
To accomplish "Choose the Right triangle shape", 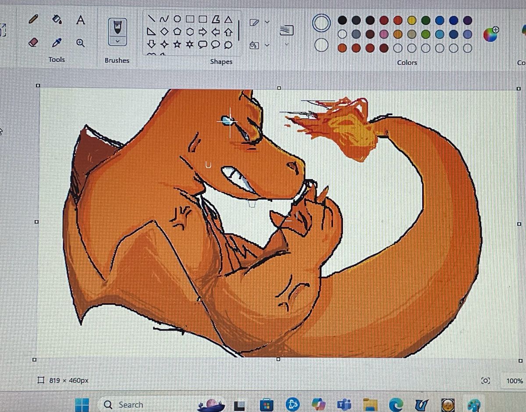I will [151, 32].
